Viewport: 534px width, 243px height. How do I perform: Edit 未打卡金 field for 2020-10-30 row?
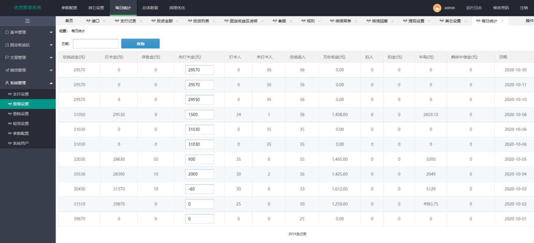click(199, 70)
